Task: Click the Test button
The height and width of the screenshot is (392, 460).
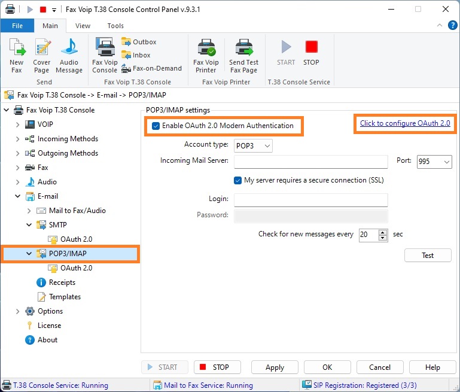Action: tap(428, 256)
